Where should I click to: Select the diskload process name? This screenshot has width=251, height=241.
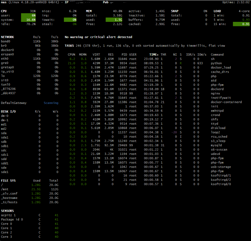(x=218, y=128)
